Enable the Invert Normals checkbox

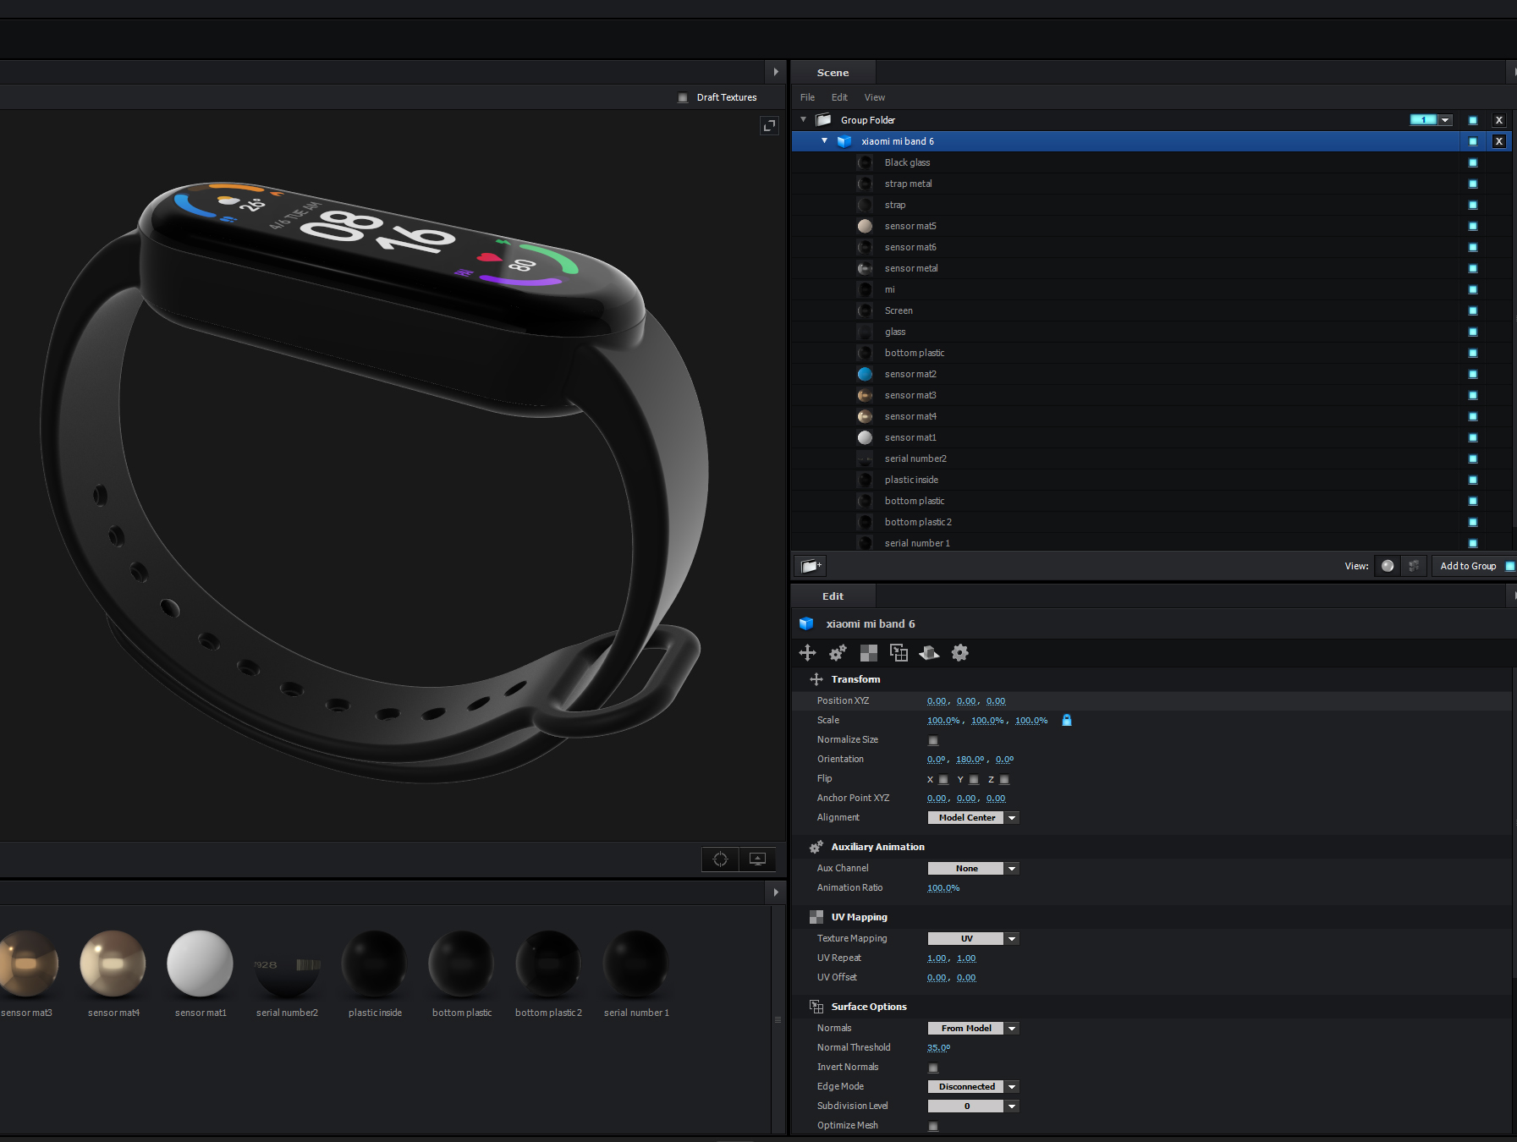[933, 1068]
